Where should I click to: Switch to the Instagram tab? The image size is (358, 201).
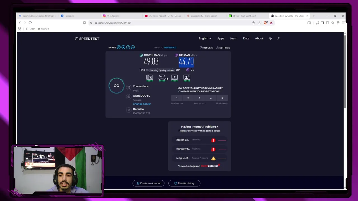point(122,16)
